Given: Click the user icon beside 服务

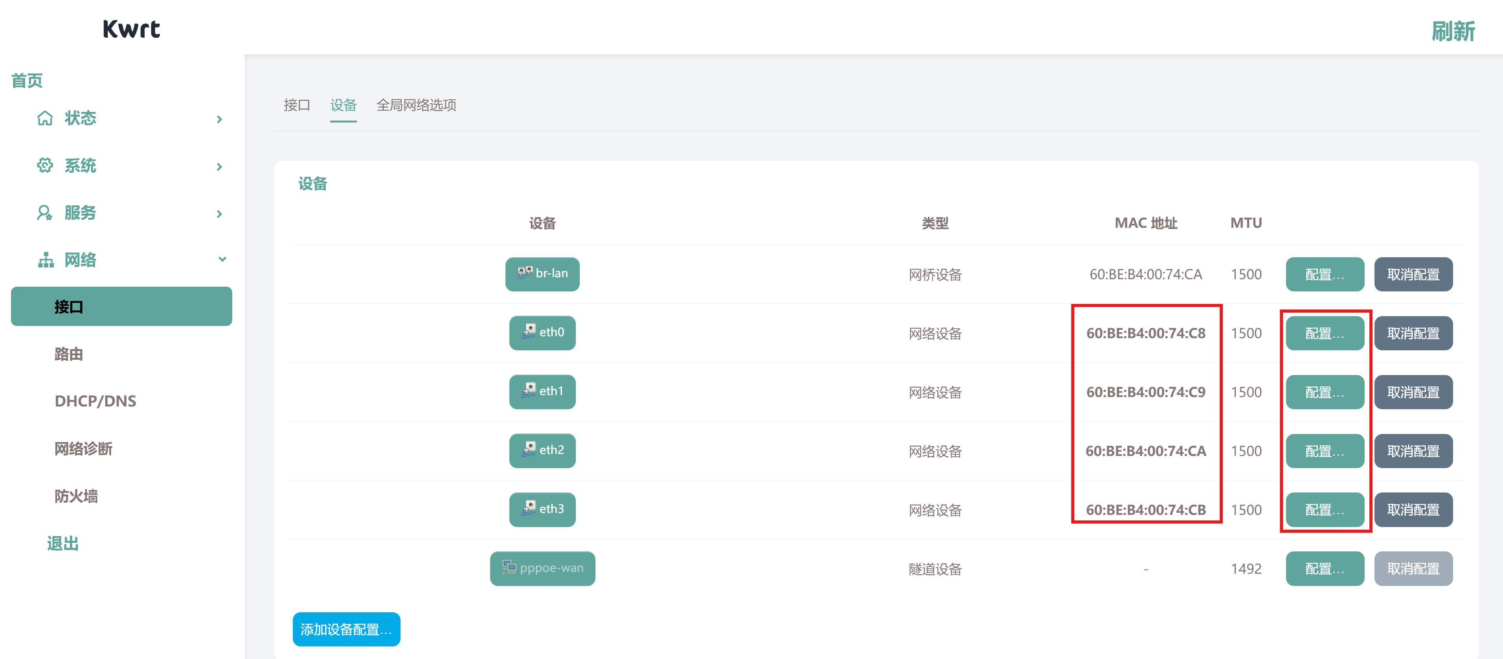Looking at the screenshot, I should coord(45,213).
